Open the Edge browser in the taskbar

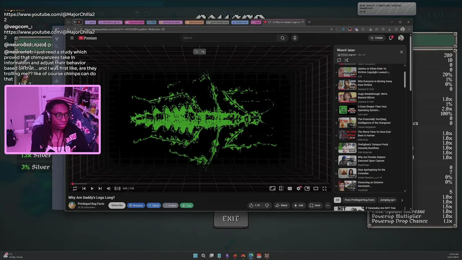(x=251, y=256)
